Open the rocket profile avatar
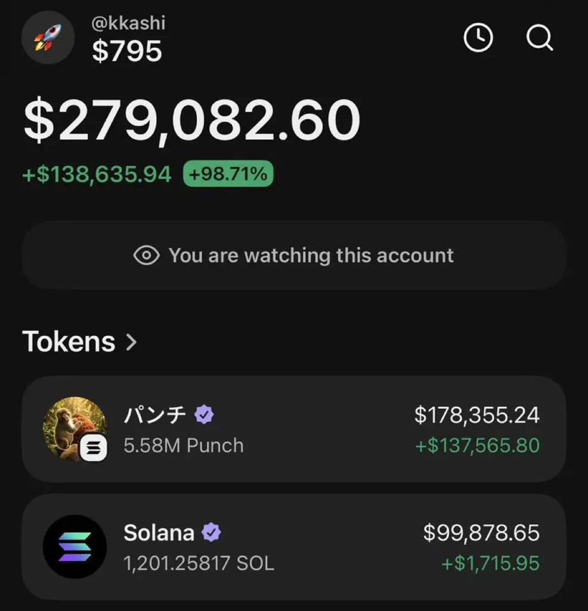This screenshot has height=611, width=588. [48, 38]
